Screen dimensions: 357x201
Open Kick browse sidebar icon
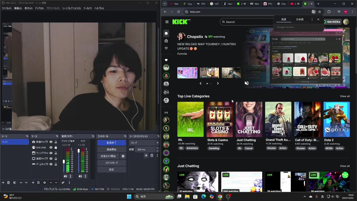[166, 41]
